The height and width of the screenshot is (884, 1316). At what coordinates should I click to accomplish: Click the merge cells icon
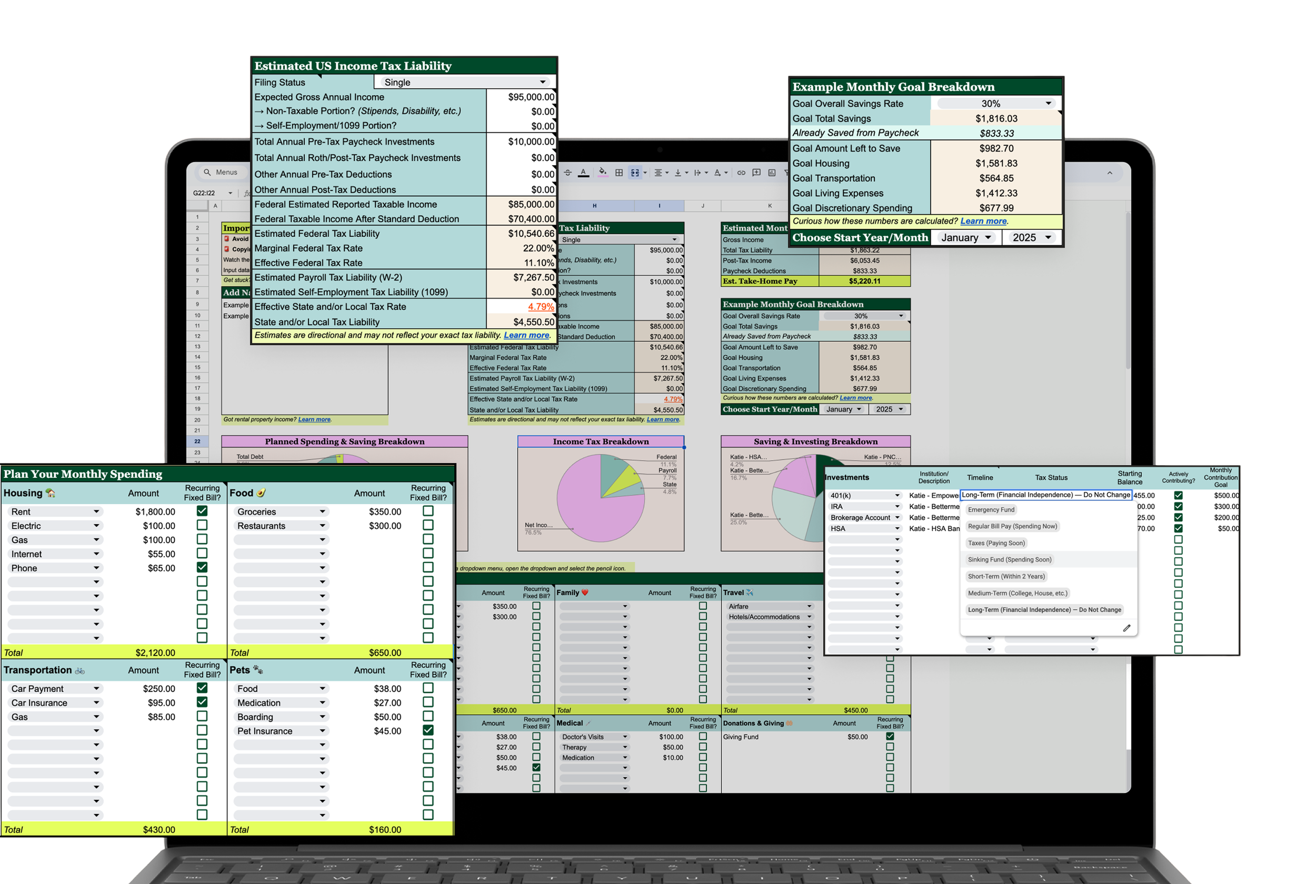(x=635, y=173)
